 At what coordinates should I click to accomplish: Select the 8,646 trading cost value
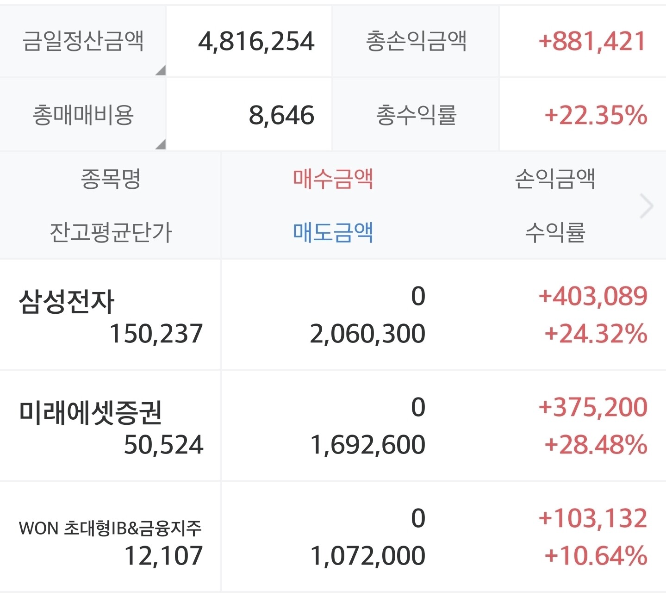click(281, 115)
